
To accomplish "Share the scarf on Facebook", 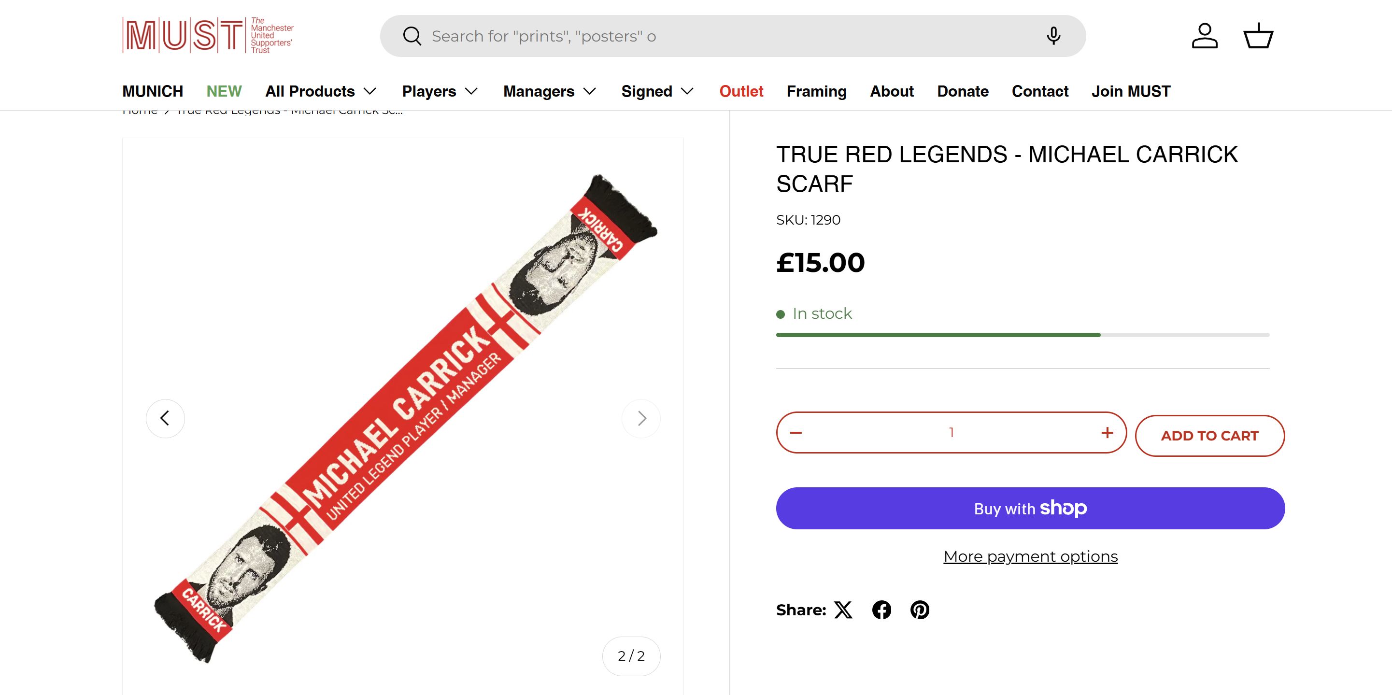I will (x=881, y=610).
